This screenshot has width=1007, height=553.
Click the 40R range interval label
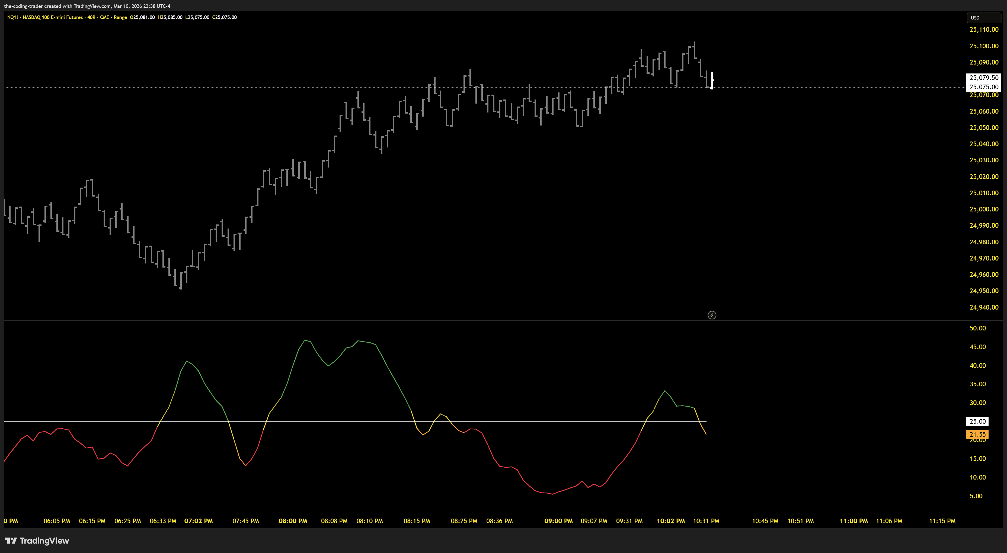pyautogui.click(x=91, y=17)
